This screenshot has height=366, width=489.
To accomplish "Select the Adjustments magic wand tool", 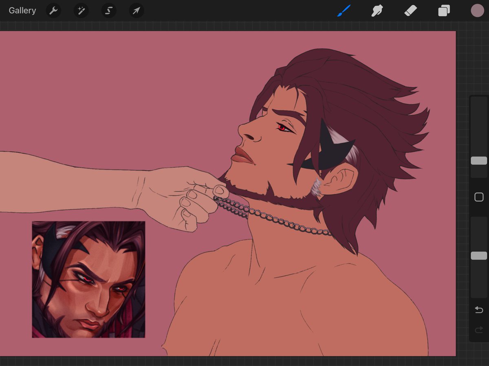I will point(81,11).
